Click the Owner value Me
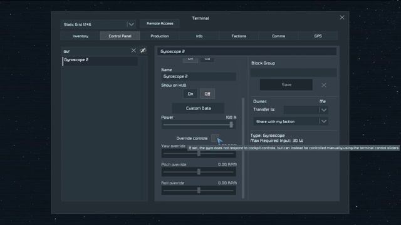The image size is (401, 225). coord(323,101)
